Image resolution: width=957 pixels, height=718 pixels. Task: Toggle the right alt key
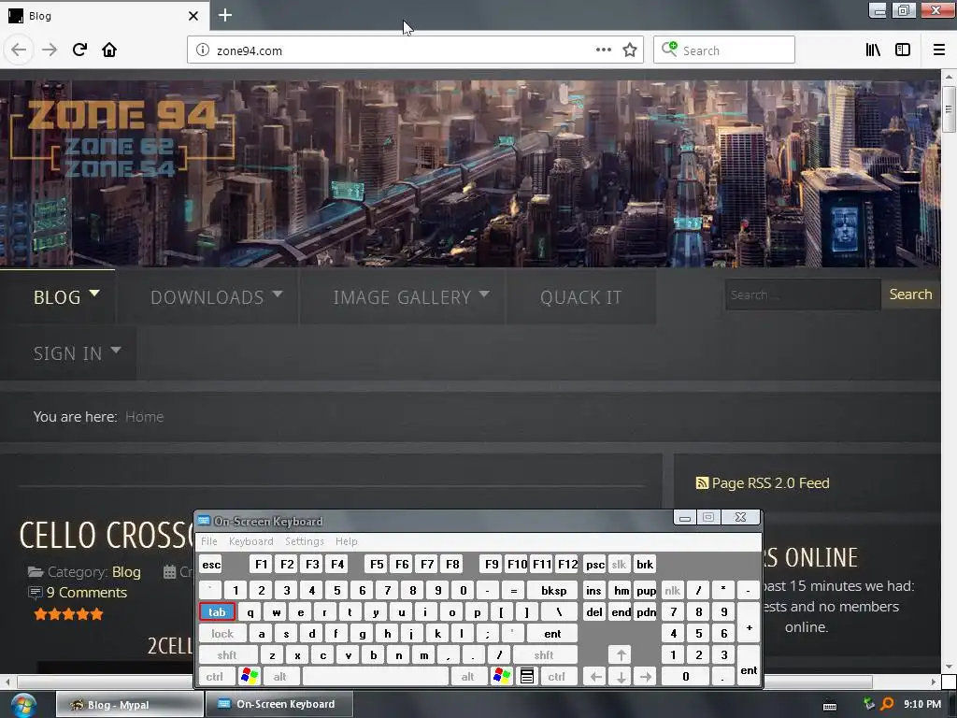467,677
